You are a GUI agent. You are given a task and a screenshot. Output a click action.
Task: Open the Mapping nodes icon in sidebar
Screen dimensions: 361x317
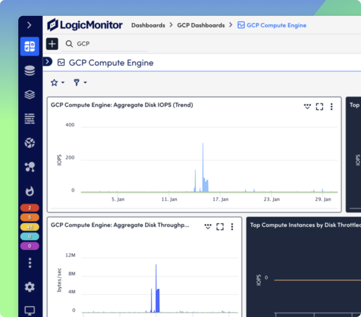click(x=29, y=167)
